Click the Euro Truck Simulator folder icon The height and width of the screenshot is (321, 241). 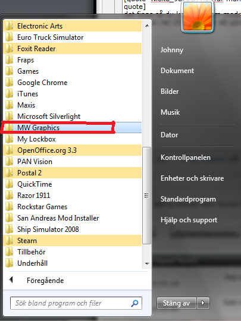pos(9,37)
